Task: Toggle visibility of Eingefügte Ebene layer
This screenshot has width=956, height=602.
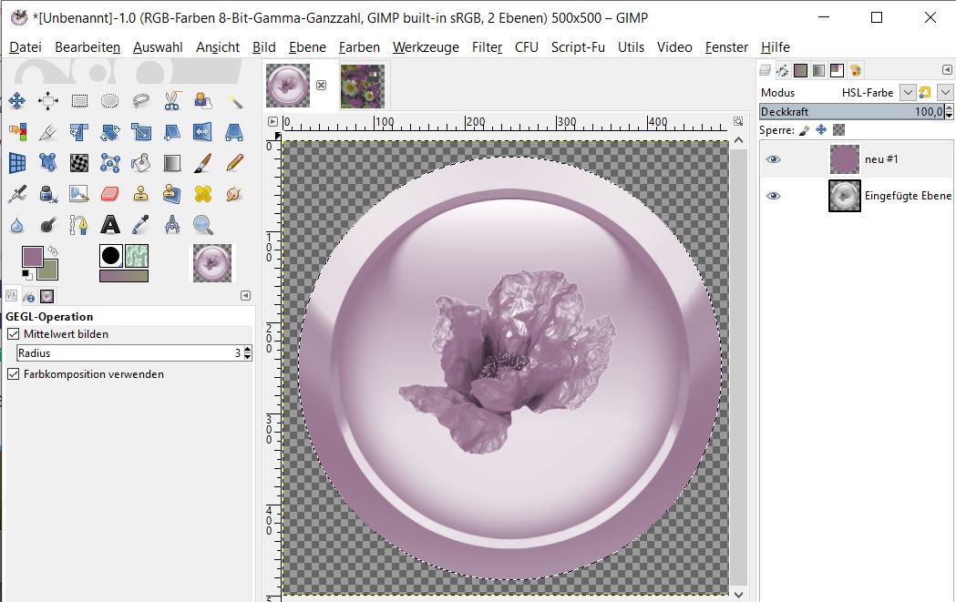Action: tap(773, 196)
